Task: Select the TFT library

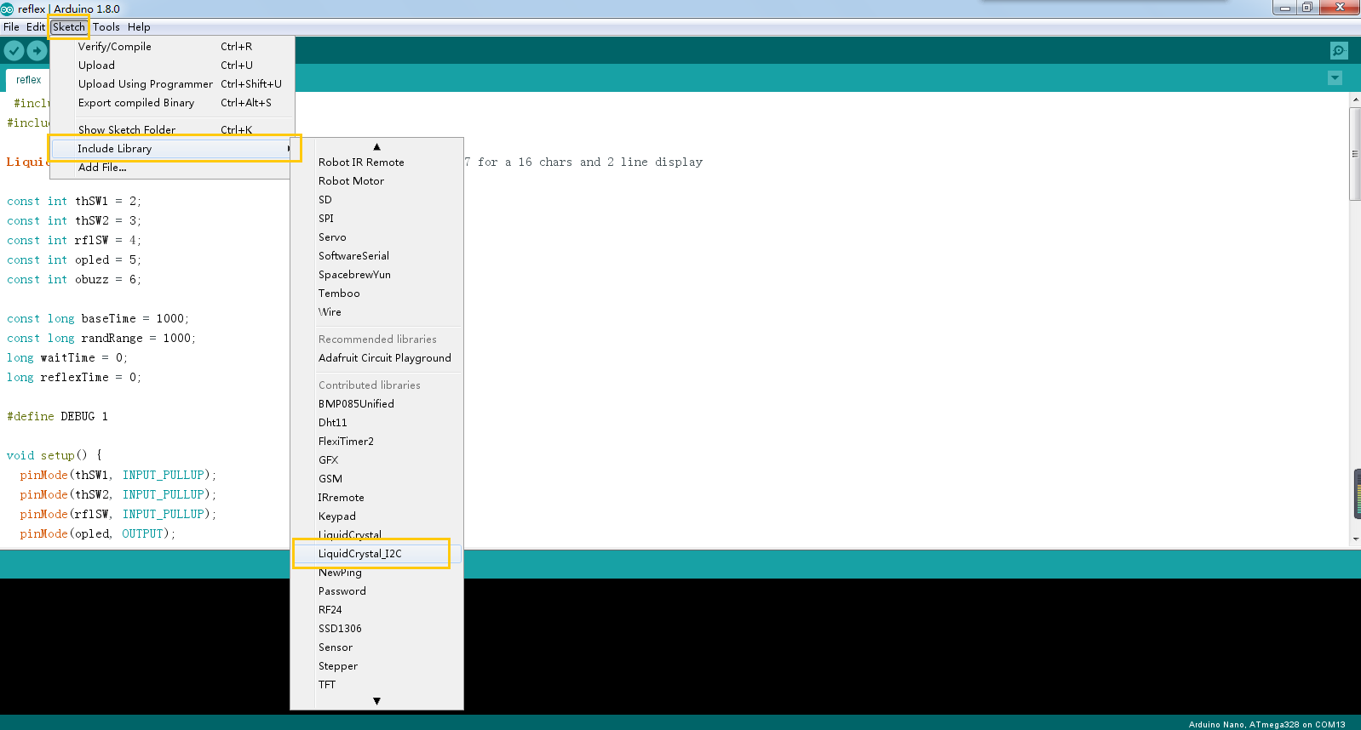Action: [x=376, y=685]
